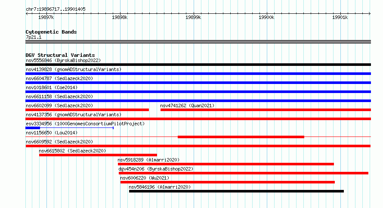Click the thick blue esv3334956 block

(33, 128)
